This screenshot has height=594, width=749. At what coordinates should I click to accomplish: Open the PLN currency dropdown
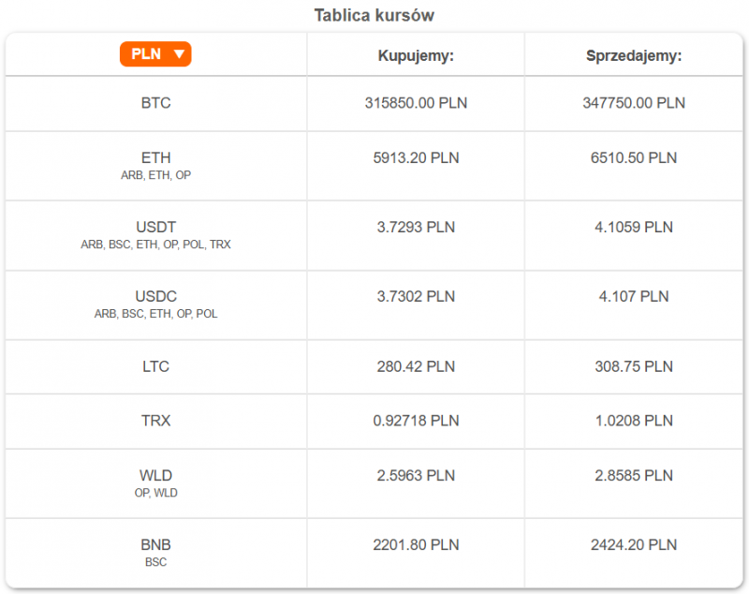pyautogui.click(x=155, y=54)
